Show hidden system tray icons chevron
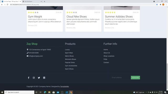The height and width of the screenshot is (94, 168). [x=146, y=92]
